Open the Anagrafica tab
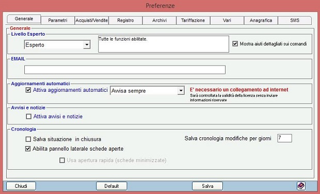This screenshot has height=194, width=320. [x=261, y=21]
